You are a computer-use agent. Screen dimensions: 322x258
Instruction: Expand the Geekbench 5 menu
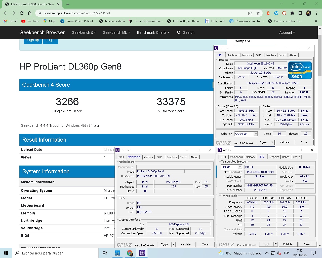pos(84,33)
